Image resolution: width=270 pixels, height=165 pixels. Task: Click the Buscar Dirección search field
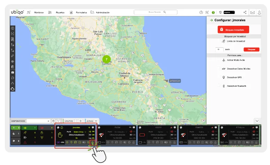[x=155, y=12]
